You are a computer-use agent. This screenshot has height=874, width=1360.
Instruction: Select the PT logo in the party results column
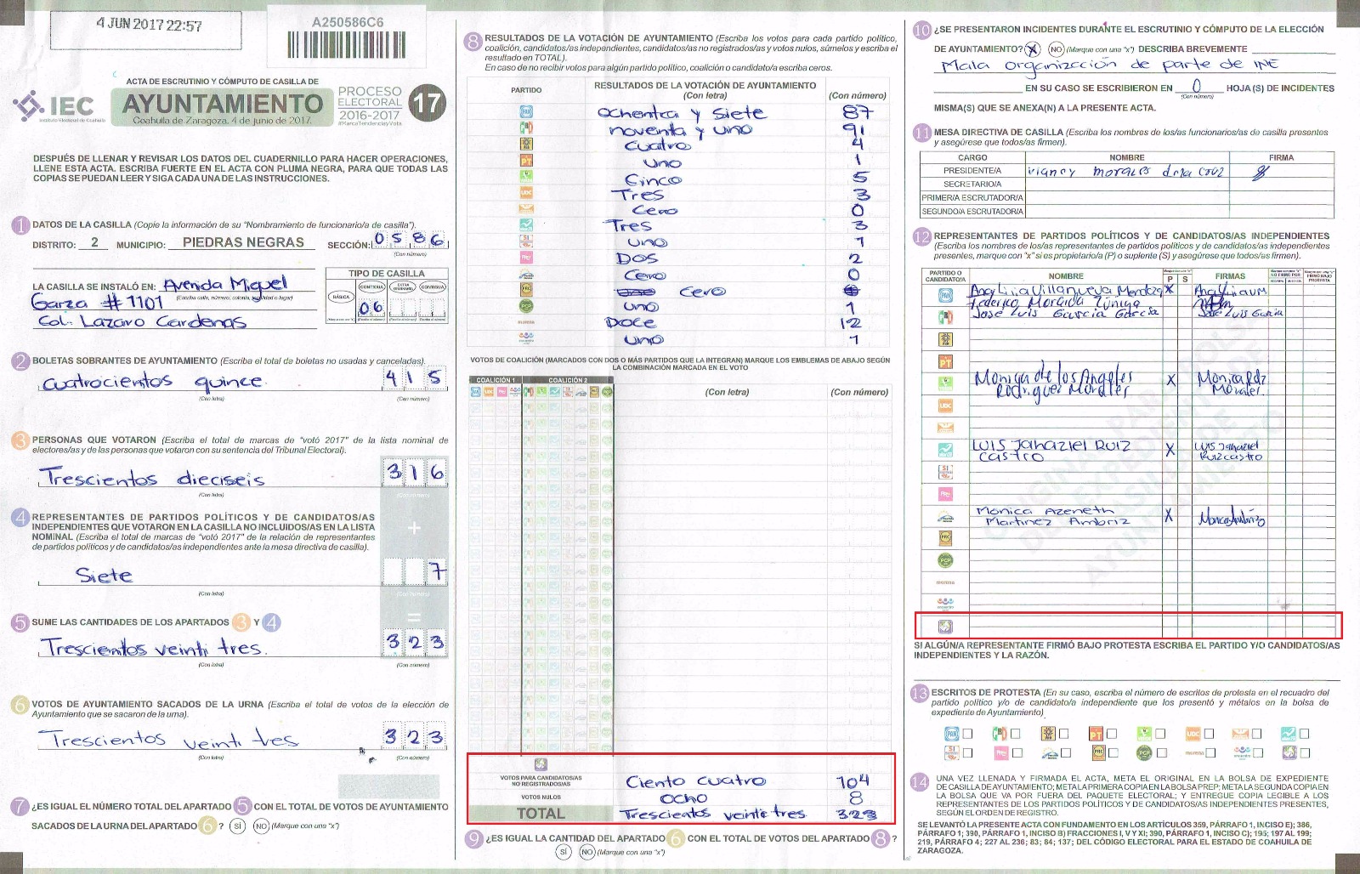pyautogui.click(x=526, y=161)
